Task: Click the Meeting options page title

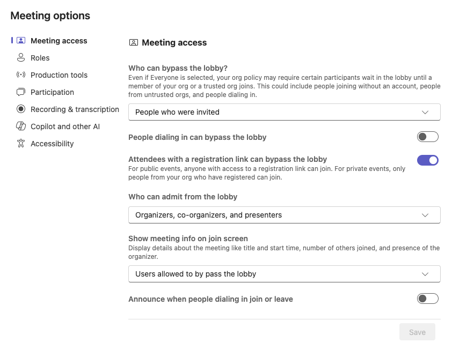Action: [50, 16]
